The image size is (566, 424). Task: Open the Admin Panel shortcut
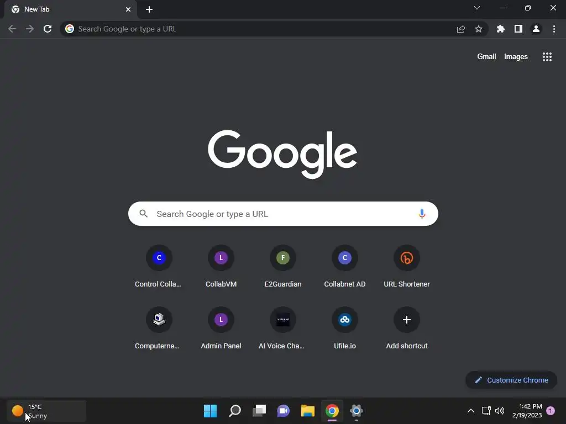tap(221, 328)
